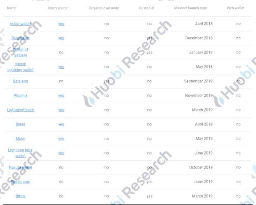Select BlueWallet's custodial 'yes' cell
Image resolution: width=256 pixels, height=205 pixels.
(x=149, y=38)
